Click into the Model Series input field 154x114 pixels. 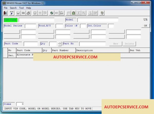point(31,26)
